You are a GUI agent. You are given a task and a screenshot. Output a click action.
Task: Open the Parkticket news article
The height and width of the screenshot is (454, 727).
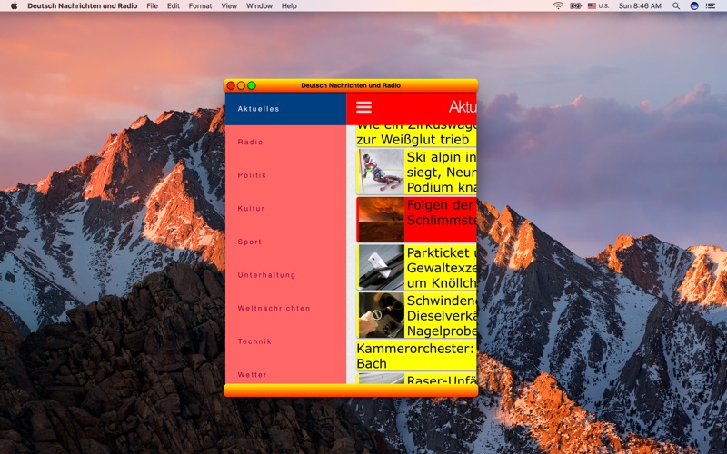(x=416, y=267)
